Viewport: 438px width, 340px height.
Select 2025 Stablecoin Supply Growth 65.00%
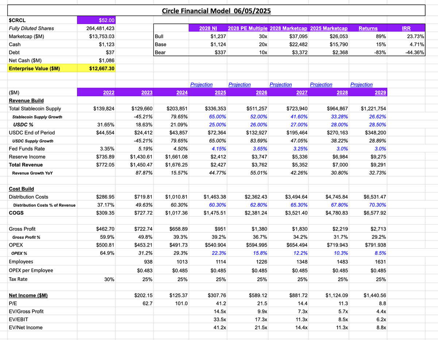point(217,117)
